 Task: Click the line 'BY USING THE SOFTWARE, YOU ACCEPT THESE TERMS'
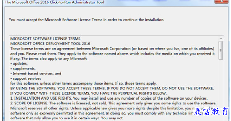57,88
